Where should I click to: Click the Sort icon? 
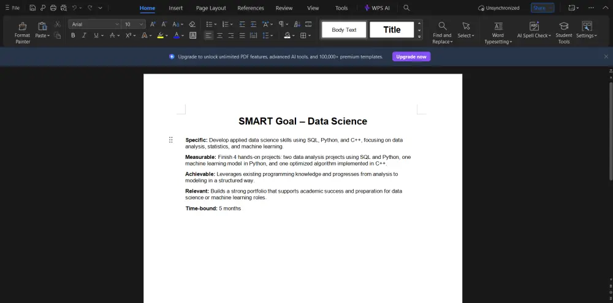[x=297, y=25]
